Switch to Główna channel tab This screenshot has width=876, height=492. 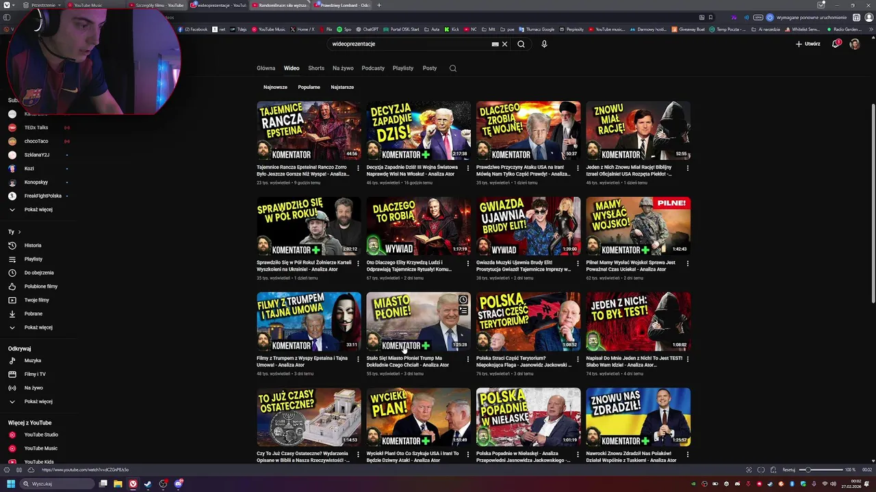point(266,68)
